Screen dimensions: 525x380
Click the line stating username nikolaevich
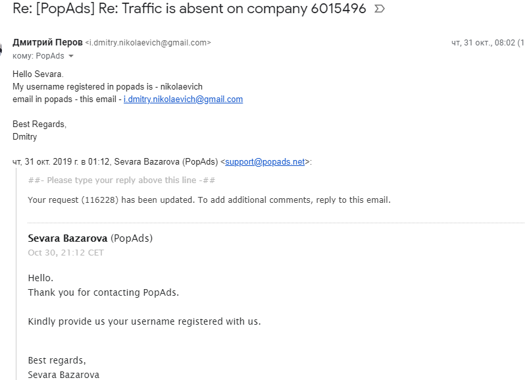pyautogui.click(x=107, y=87)
